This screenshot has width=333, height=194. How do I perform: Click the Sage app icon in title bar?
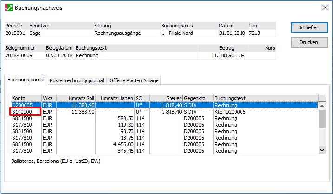[8, 8]
